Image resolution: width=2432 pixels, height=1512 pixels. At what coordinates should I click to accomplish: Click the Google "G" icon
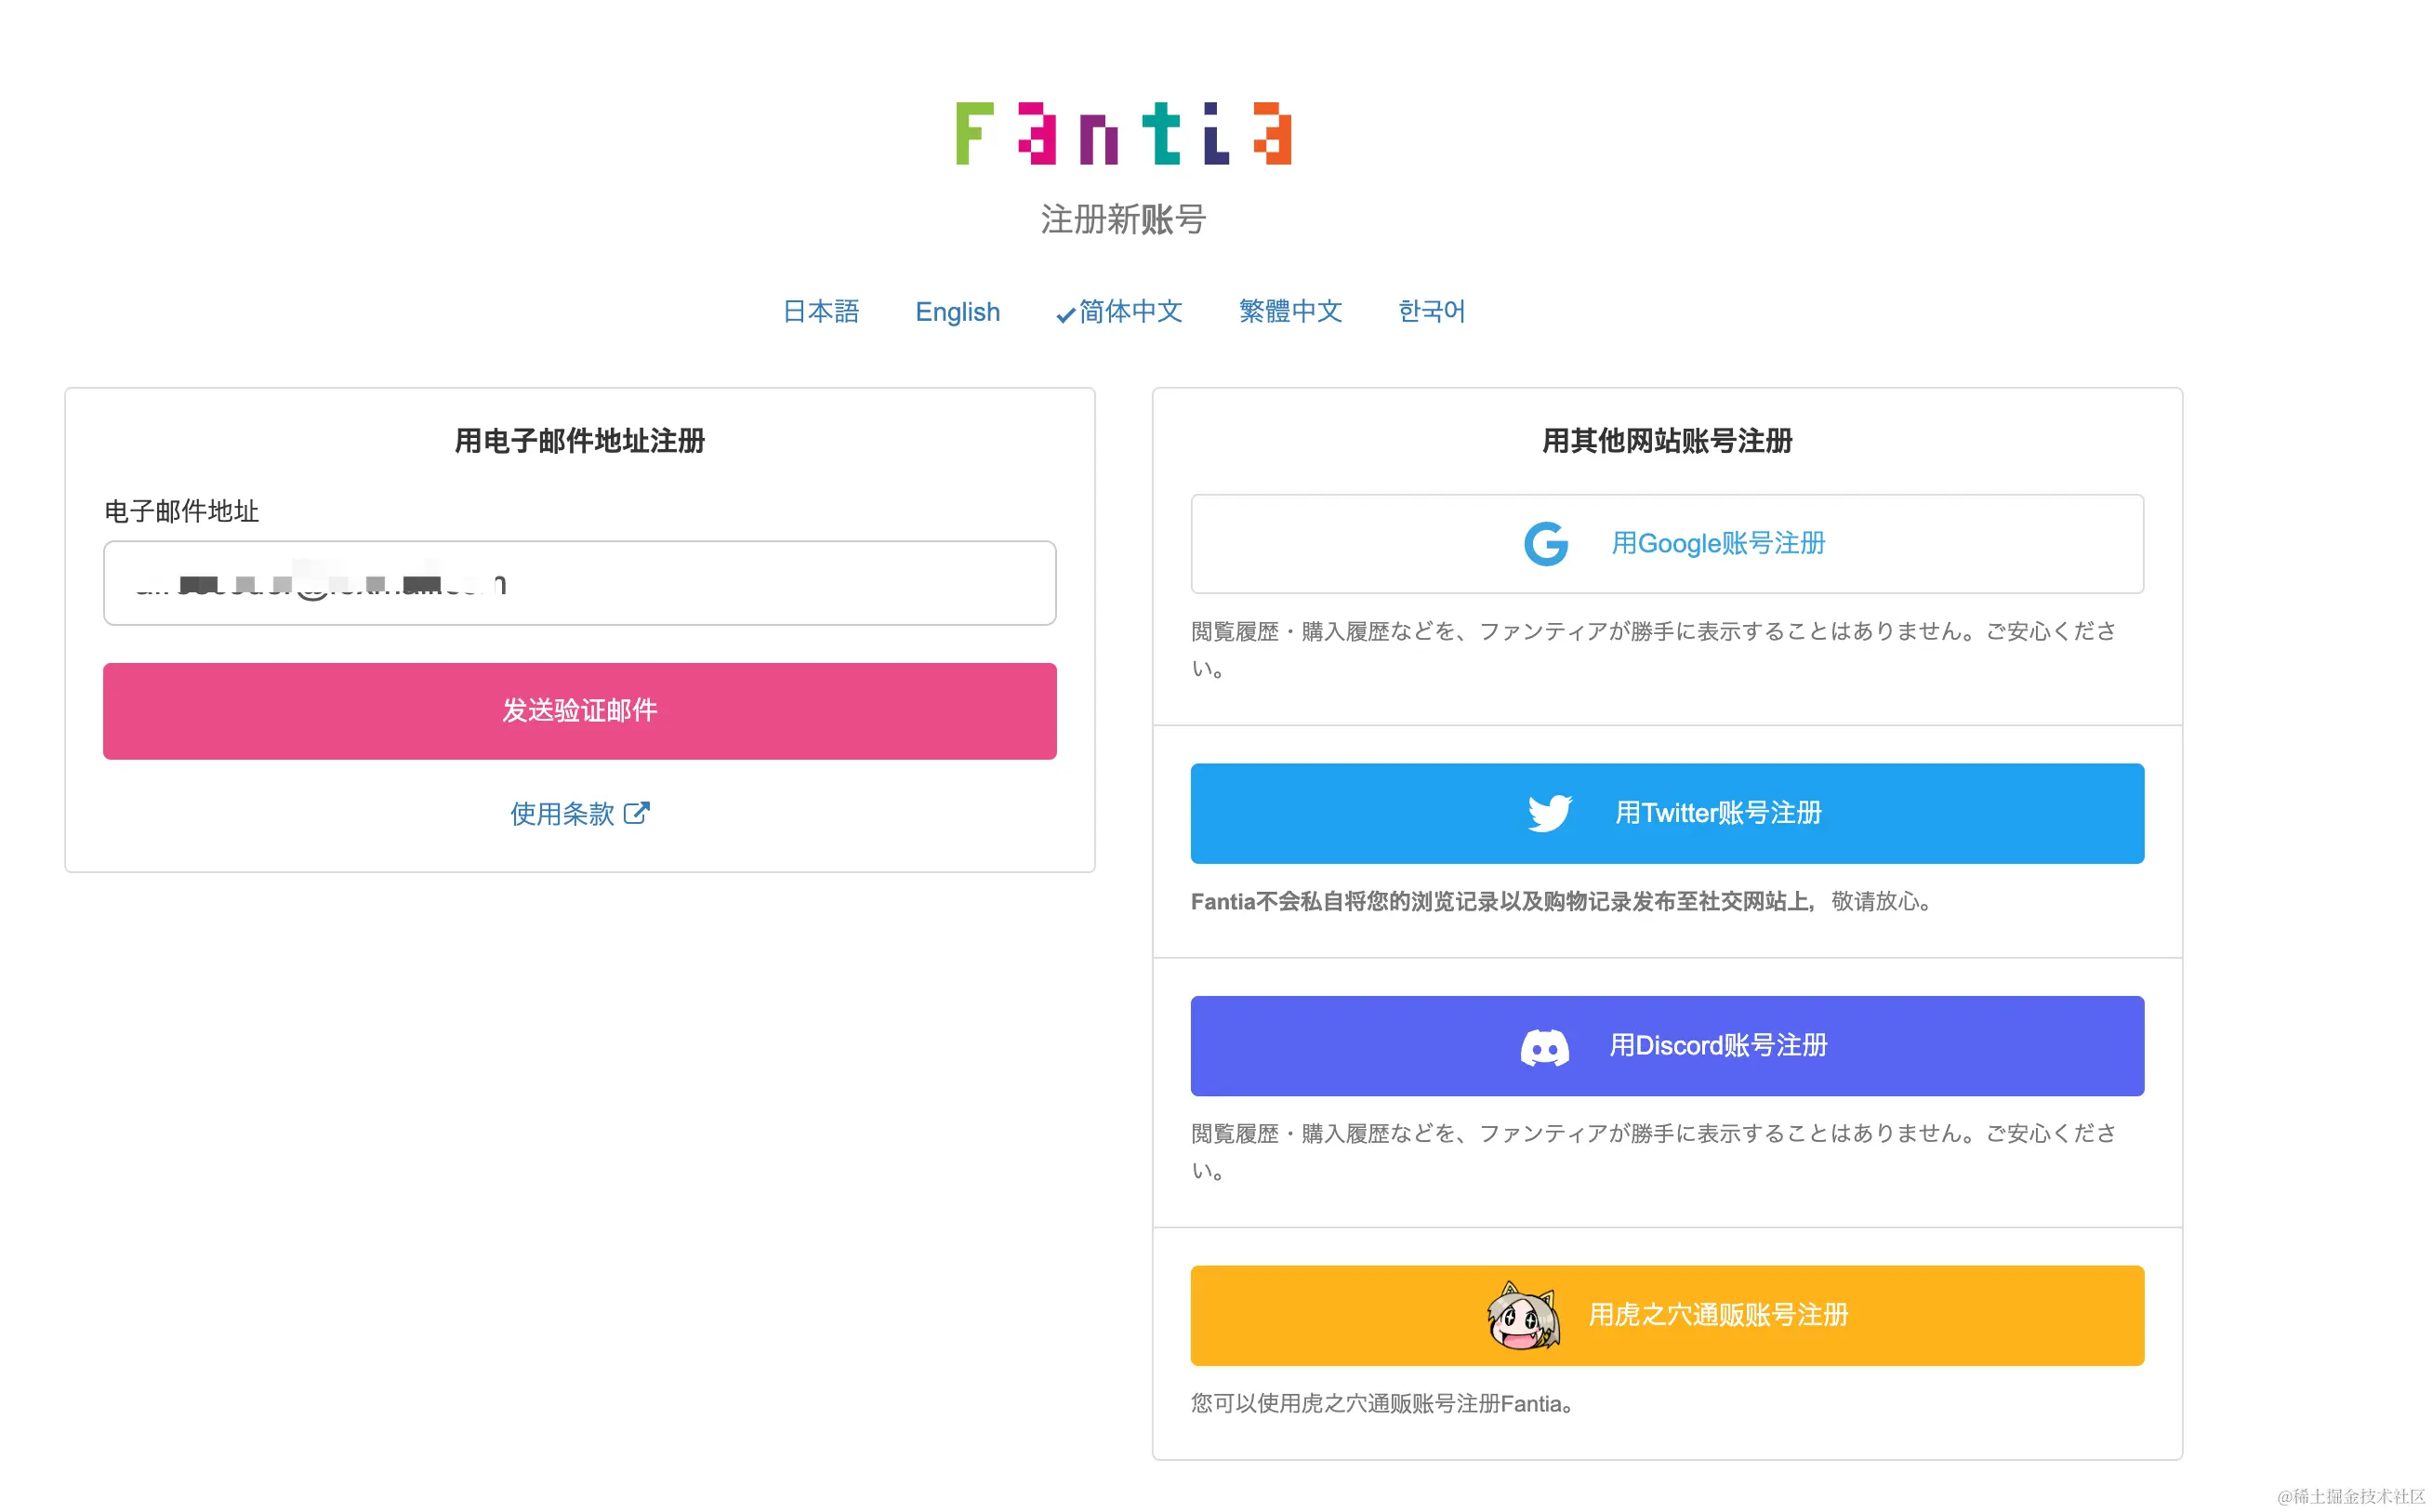click(x=1545, y=543)
